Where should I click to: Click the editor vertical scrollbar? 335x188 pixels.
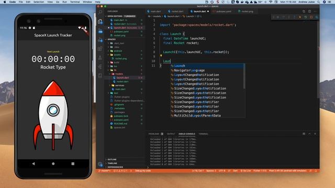pos(318,58)
